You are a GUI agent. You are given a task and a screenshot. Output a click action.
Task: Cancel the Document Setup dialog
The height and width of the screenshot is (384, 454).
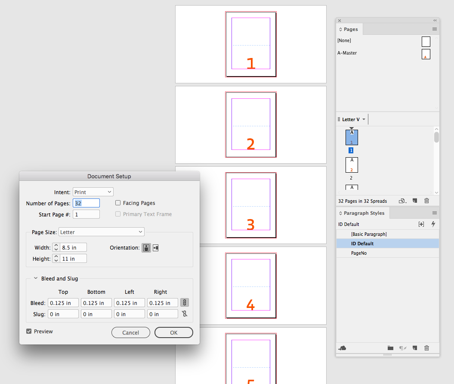(x=130, y=332)
